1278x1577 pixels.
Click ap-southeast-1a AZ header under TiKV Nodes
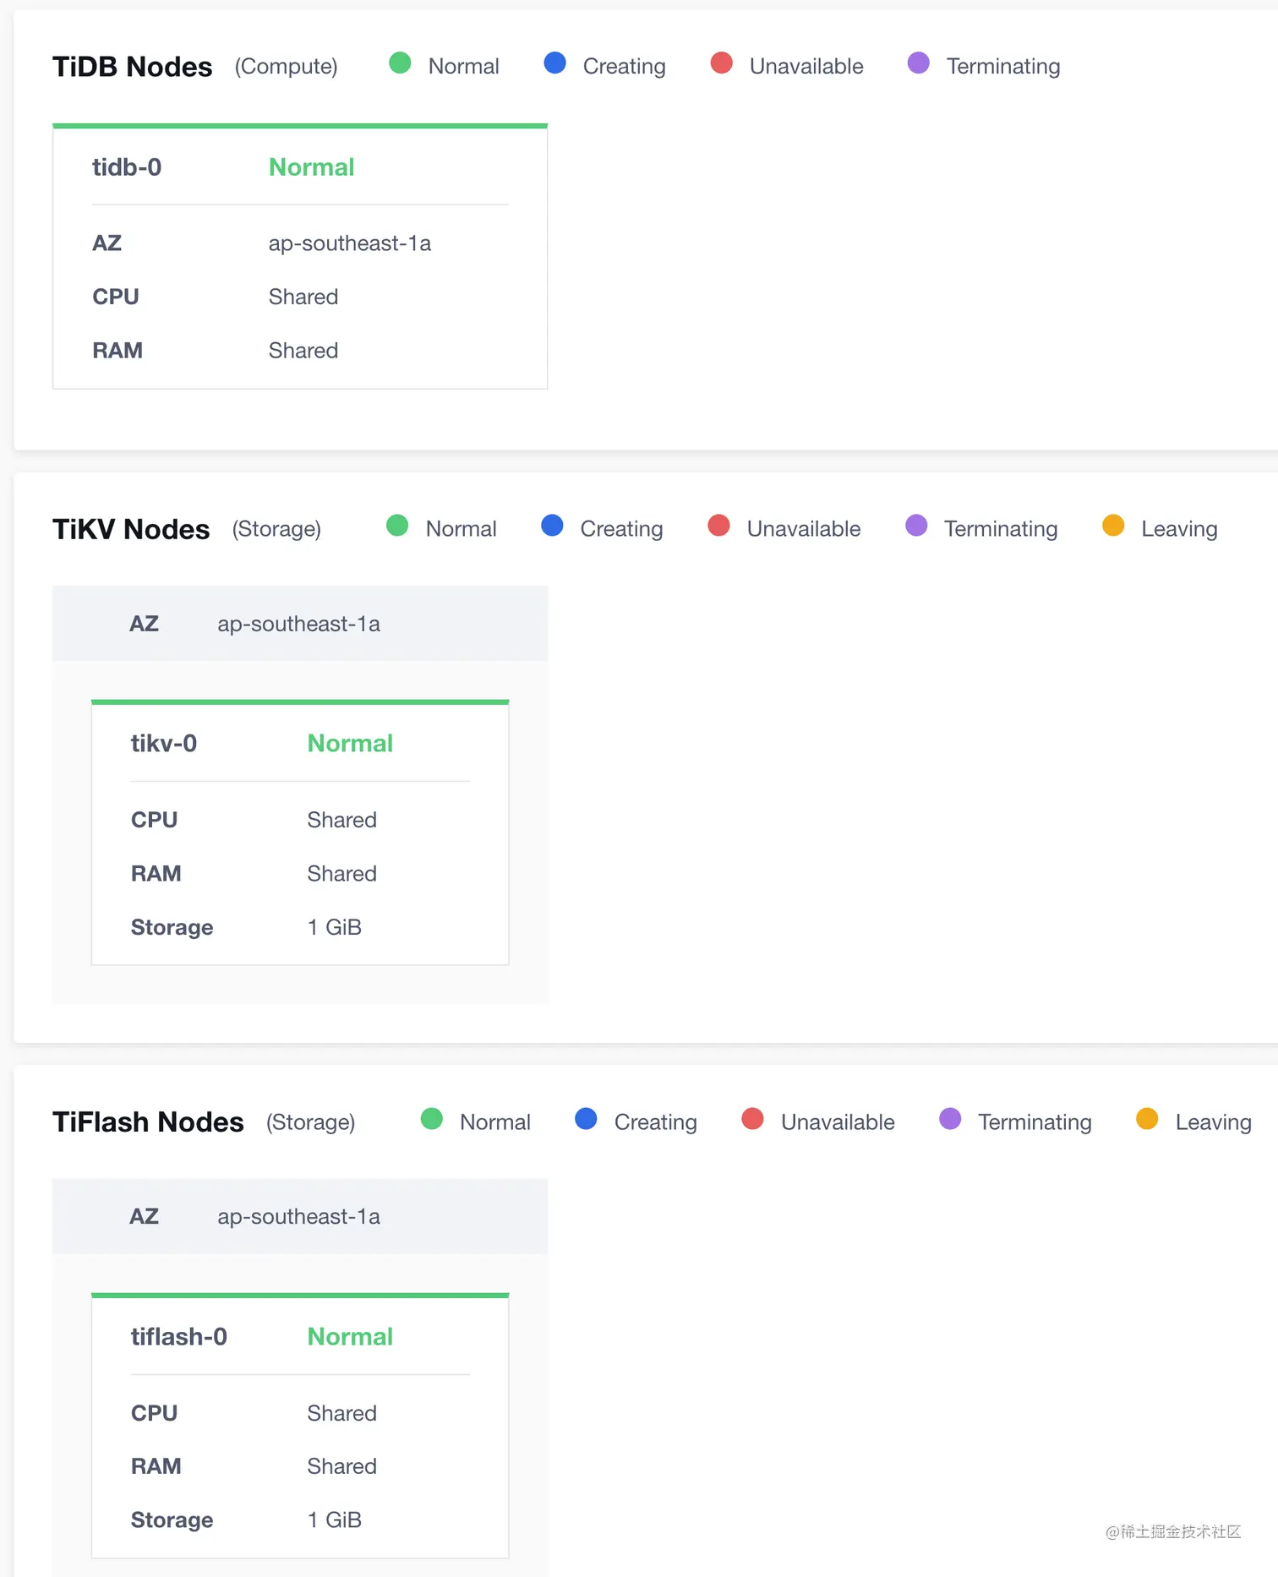[300, 624]
